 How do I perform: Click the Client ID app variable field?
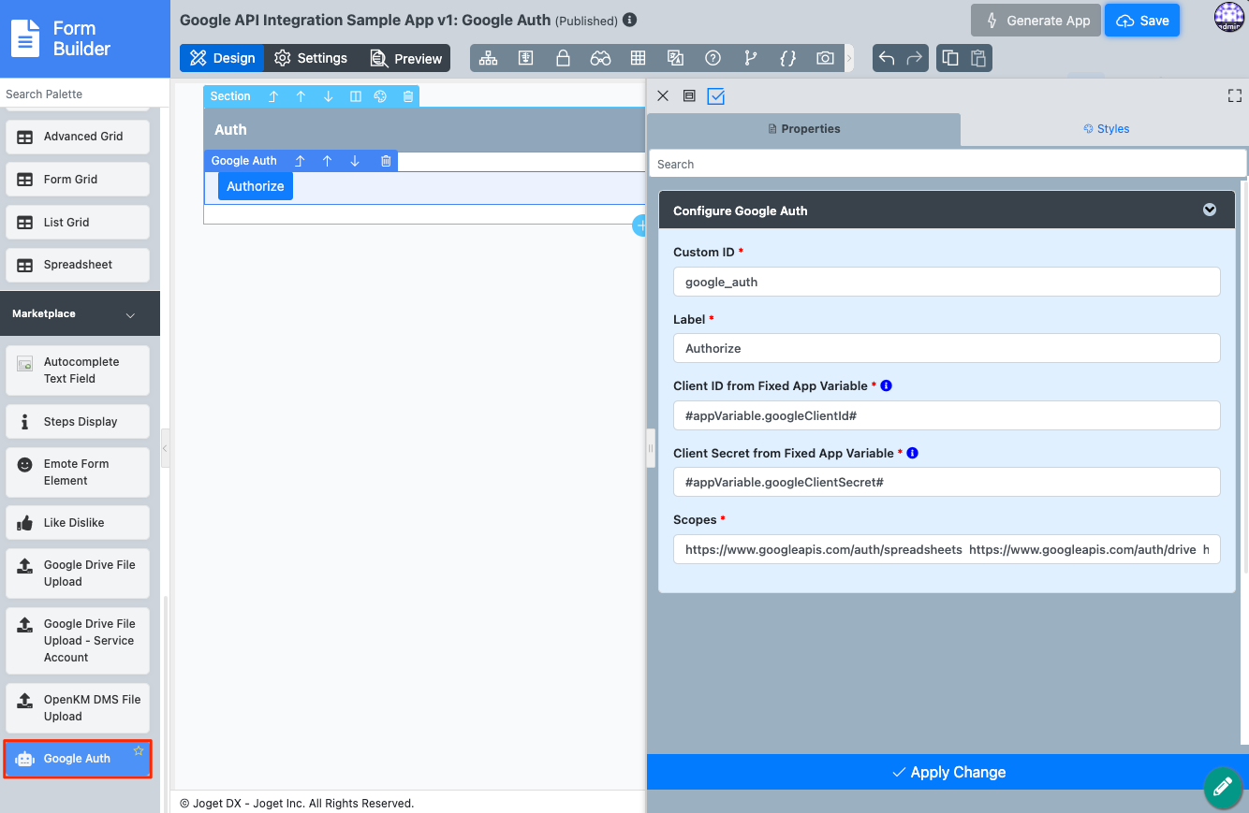[x=947, y=415]
